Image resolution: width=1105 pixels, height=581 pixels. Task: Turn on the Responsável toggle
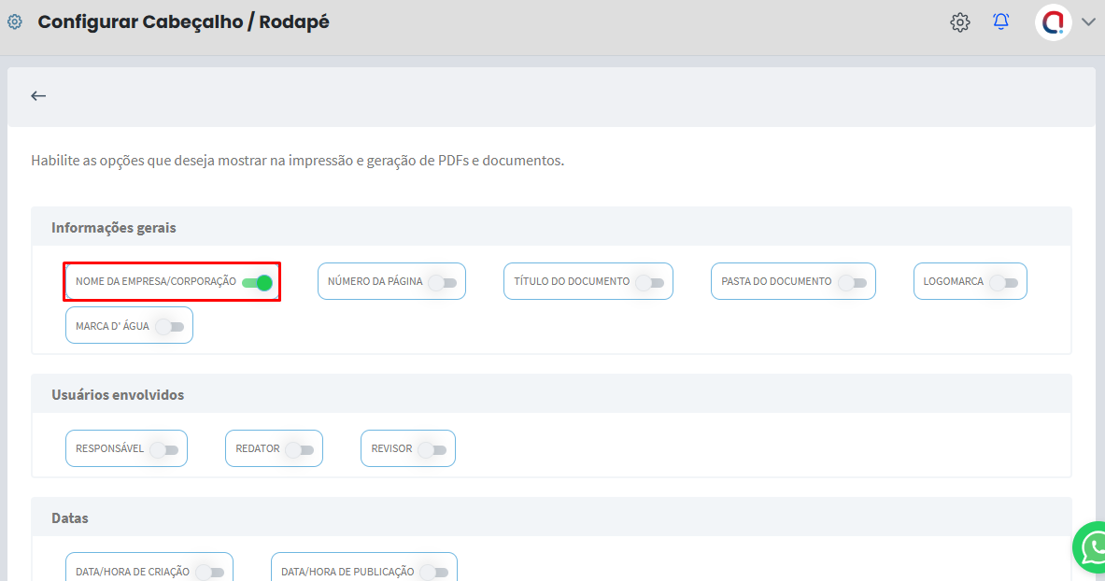point(164,449)
